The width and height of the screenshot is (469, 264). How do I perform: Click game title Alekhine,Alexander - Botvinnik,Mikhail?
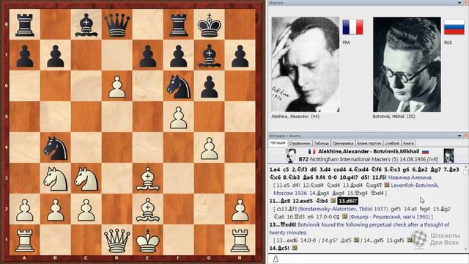[x=369, y=152]
